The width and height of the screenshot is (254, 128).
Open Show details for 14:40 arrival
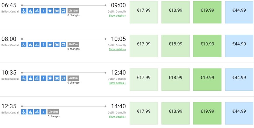tap(117, 117)
